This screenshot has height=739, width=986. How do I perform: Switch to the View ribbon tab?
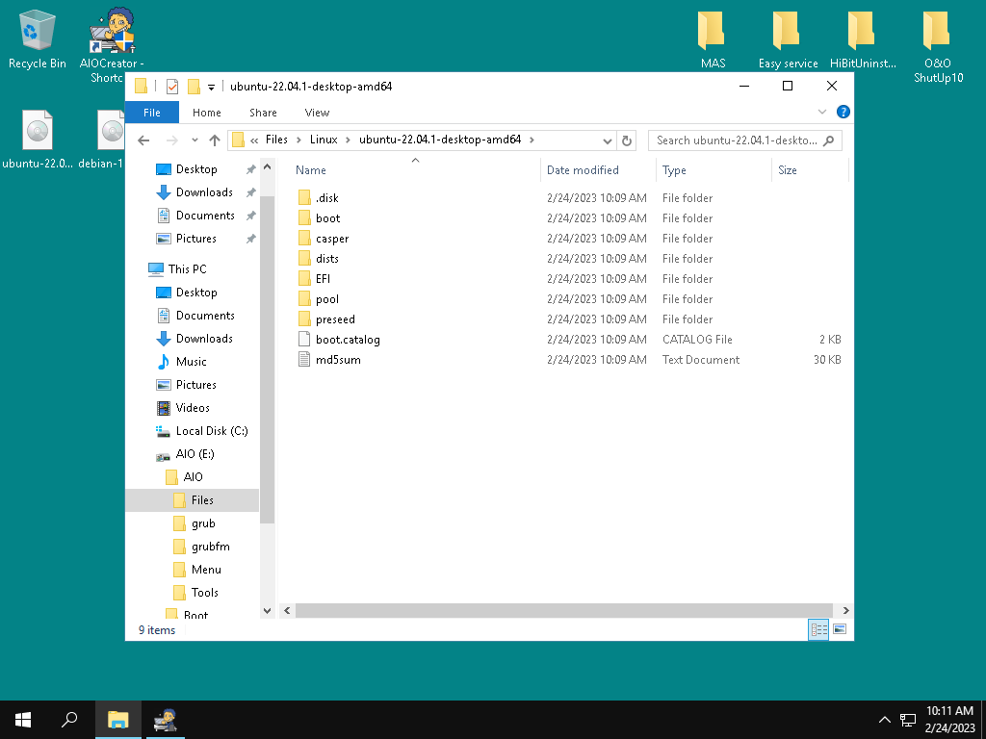tap(317, 113)
